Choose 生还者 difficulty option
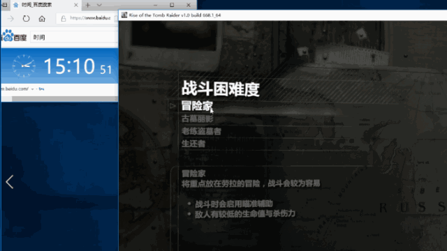447x251 pixels. coord(193,144)
